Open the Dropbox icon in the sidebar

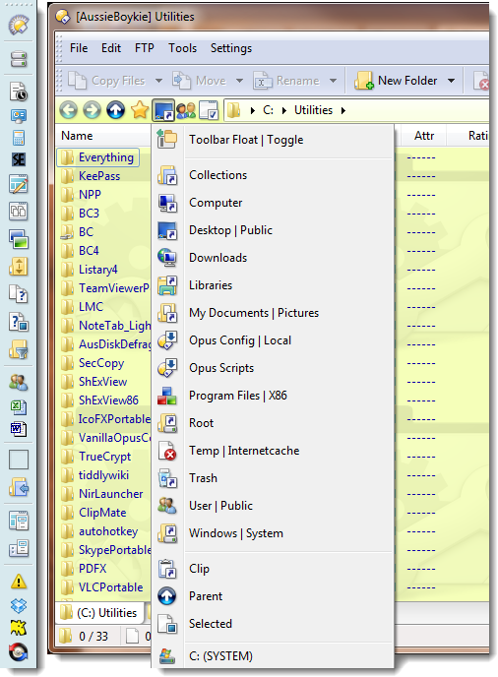pos(19,605)
